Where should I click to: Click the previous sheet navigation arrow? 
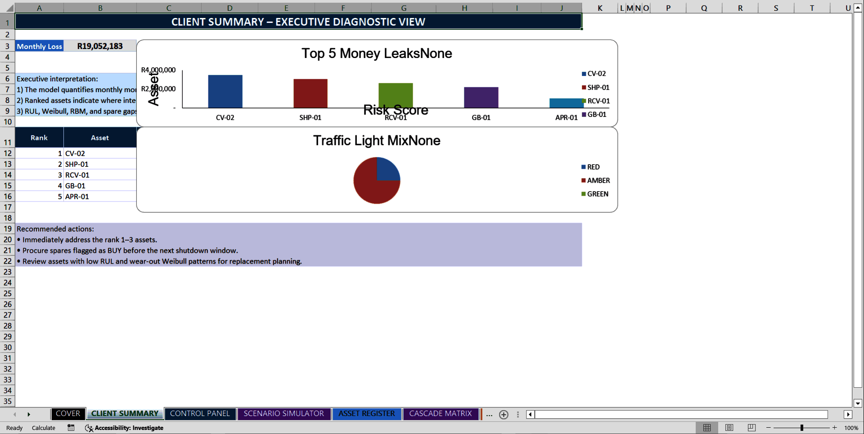pos(14,414)
